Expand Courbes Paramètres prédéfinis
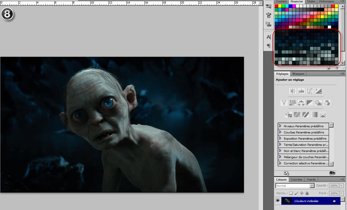 (280, 132)
